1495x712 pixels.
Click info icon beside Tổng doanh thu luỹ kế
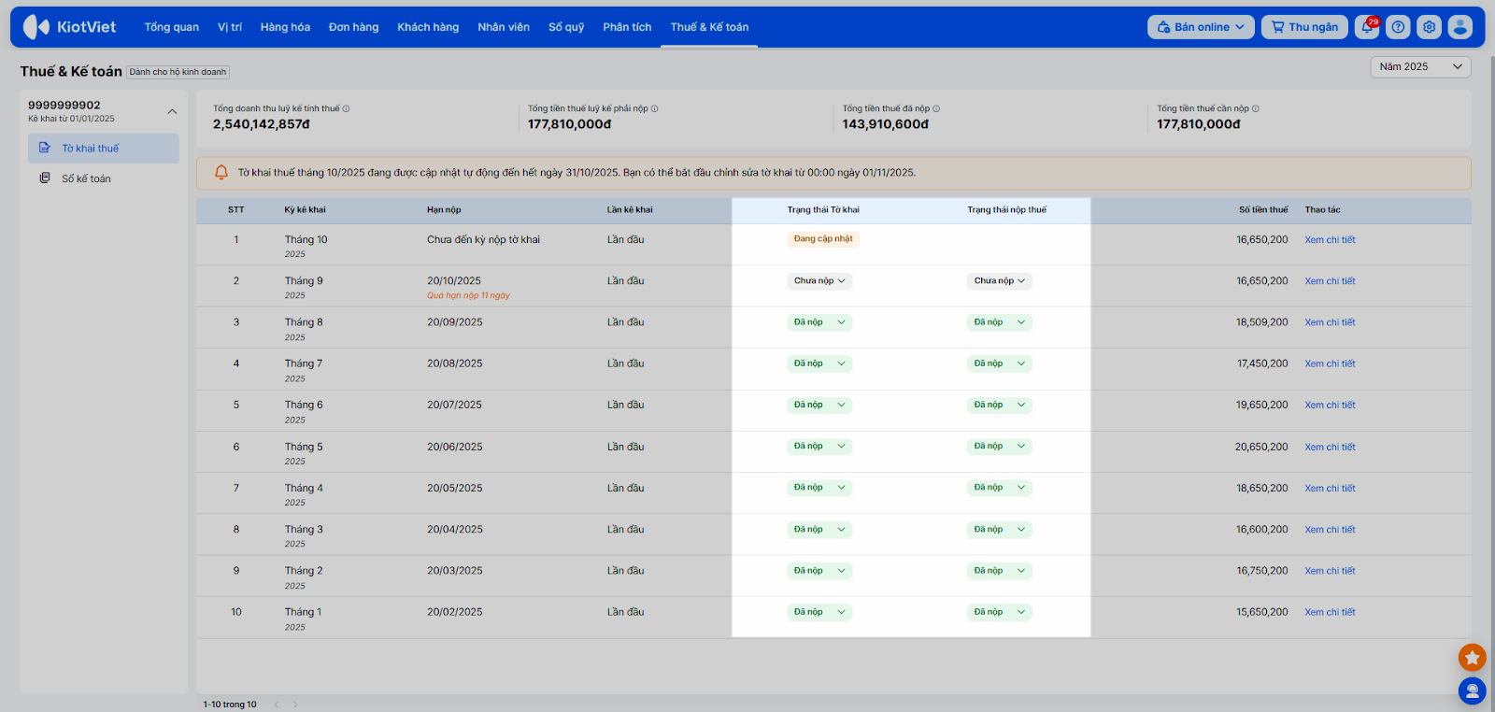pos(346,109)
